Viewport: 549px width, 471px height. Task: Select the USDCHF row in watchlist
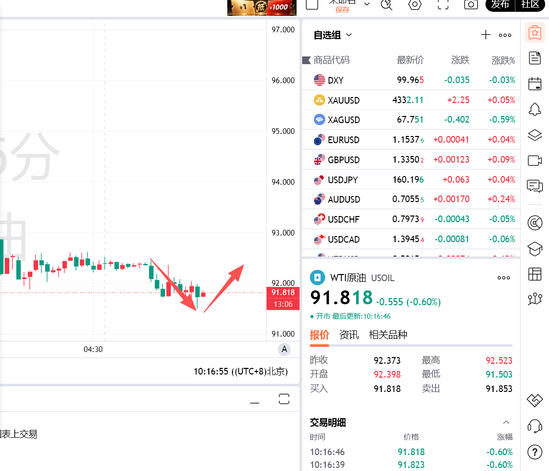pyautogui.click(x=411, y=219)
